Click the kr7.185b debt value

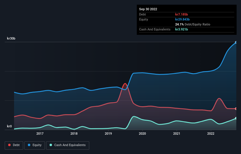[181, 14]
